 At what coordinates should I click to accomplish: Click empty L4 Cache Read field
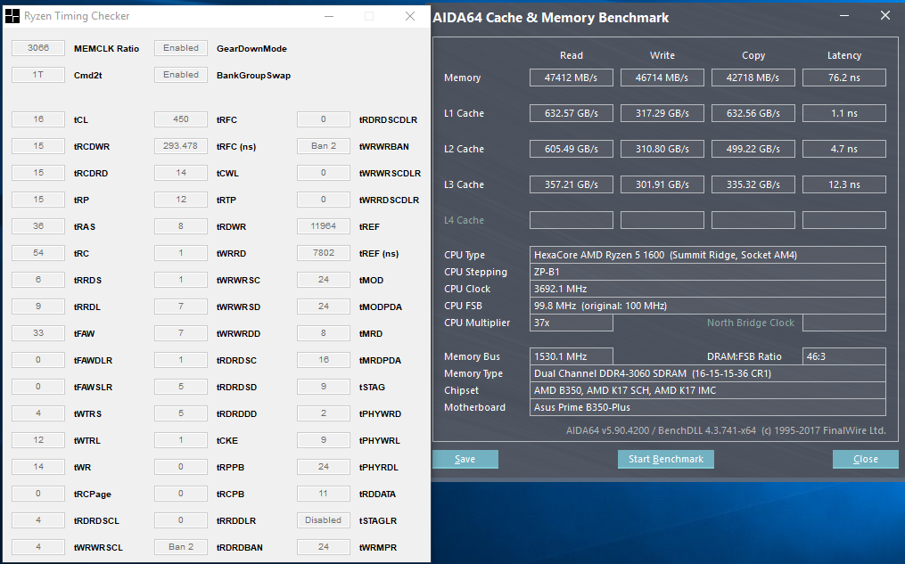(572, 220)
